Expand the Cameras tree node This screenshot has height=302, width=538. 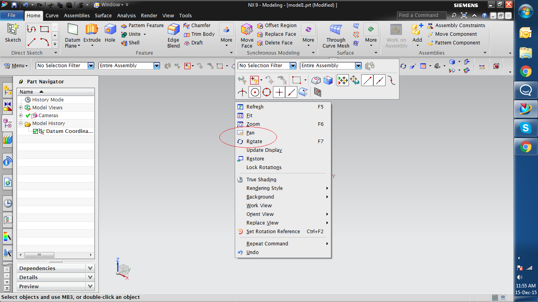[21, 116]
